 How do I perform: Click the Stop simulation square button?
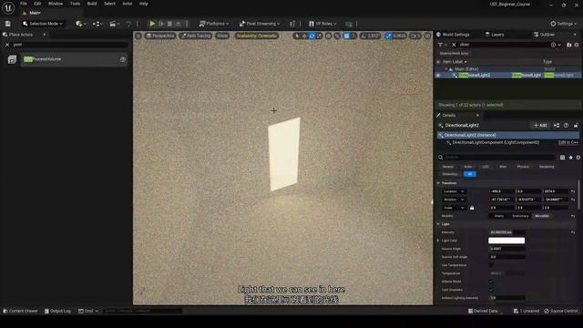tap(170, 24)
